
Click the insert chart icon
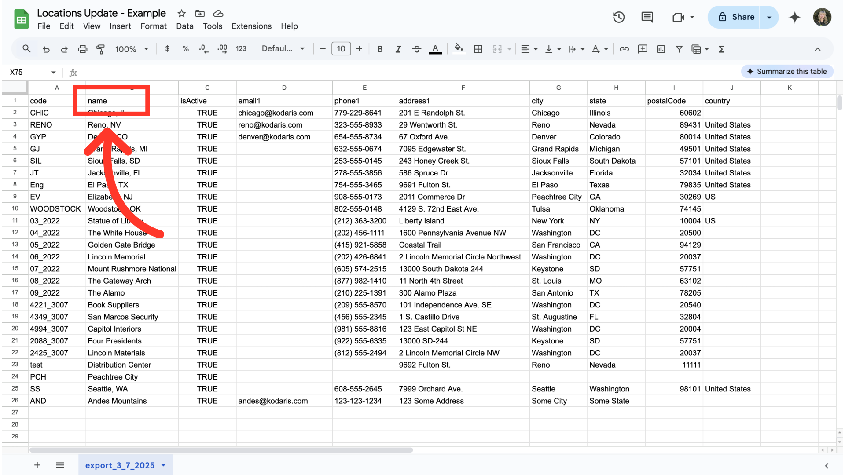(x=661, y=49)
